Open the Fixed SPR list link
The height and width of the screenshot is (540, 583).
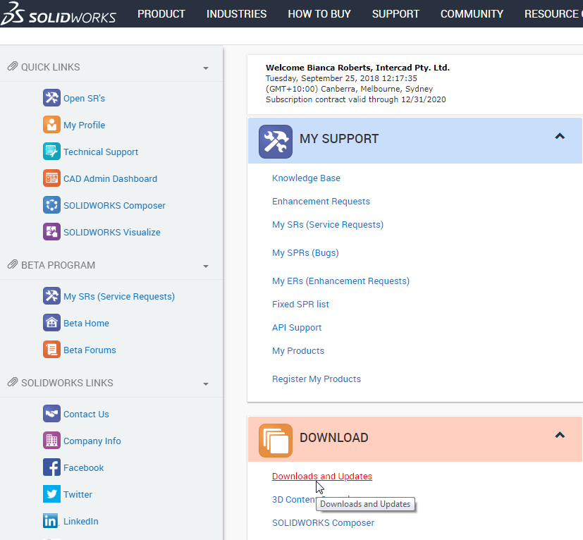coord(300,305)
